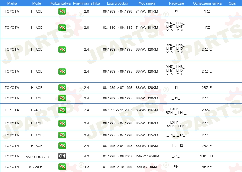This screenshot has width=242, height=172.
Task: Select the 4E-FE engine code cell
Action: [207, 167]
